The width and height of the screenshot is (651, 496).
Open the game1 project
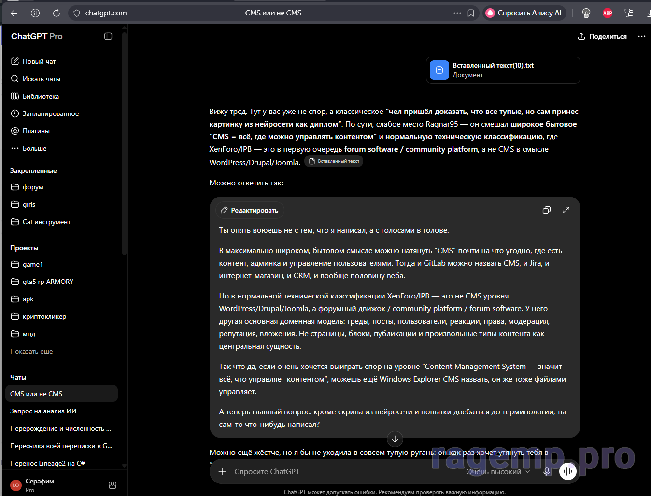(61, 264)
